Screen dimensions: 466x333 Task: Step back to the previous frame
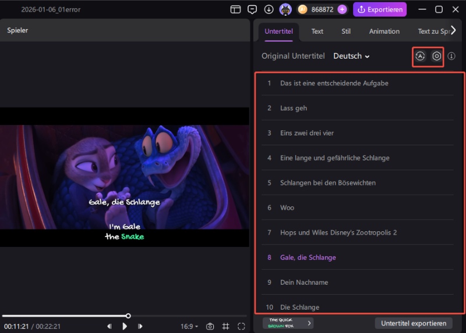point(110,326)
